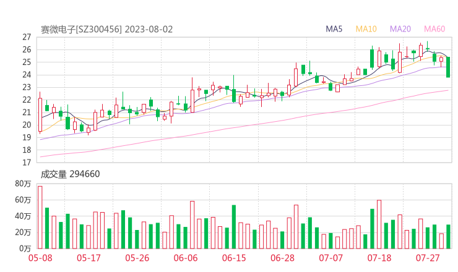
Task: Click the 成交量 294660 volume label
Action: point(70,174)
